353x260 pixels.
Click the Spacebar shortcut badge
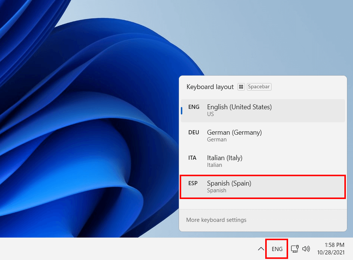pyautogui.click(x=259, y=86)
